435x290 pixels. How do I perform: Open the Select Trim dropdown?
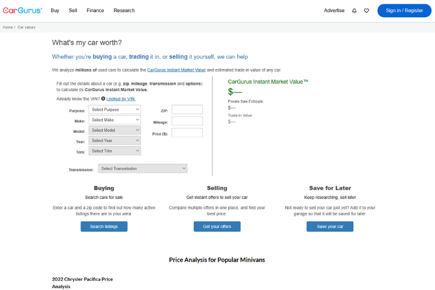(115, 151)
